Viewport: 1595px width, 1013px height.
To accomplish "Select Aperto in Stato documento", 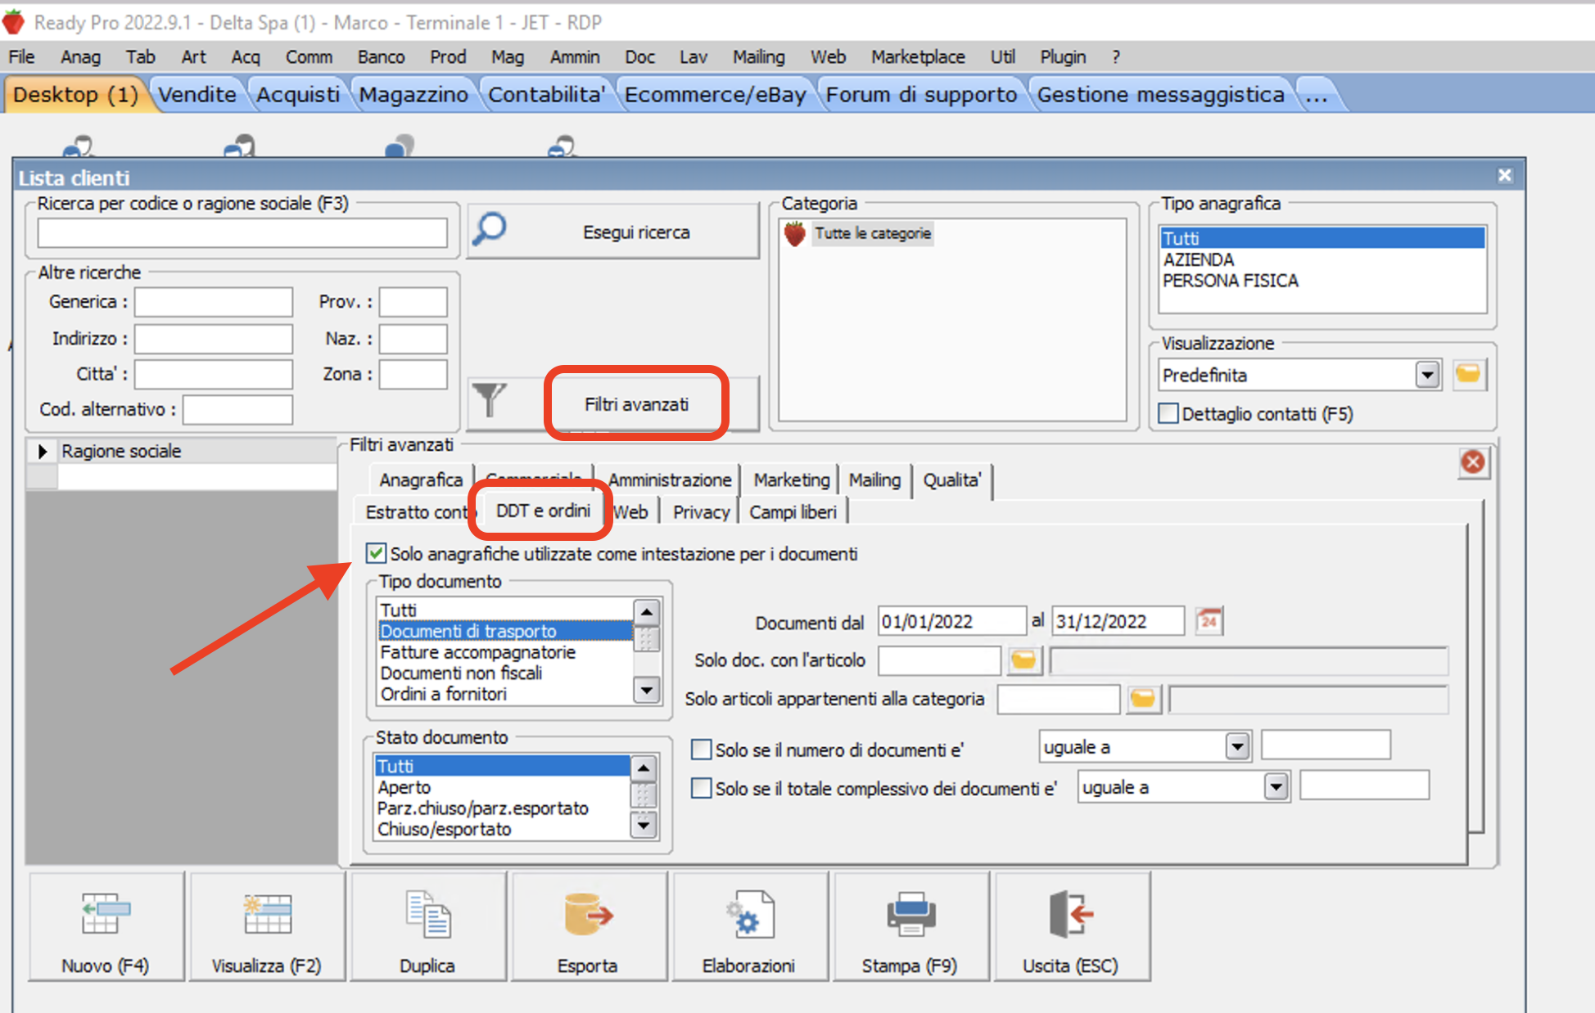I will point(502,787).
